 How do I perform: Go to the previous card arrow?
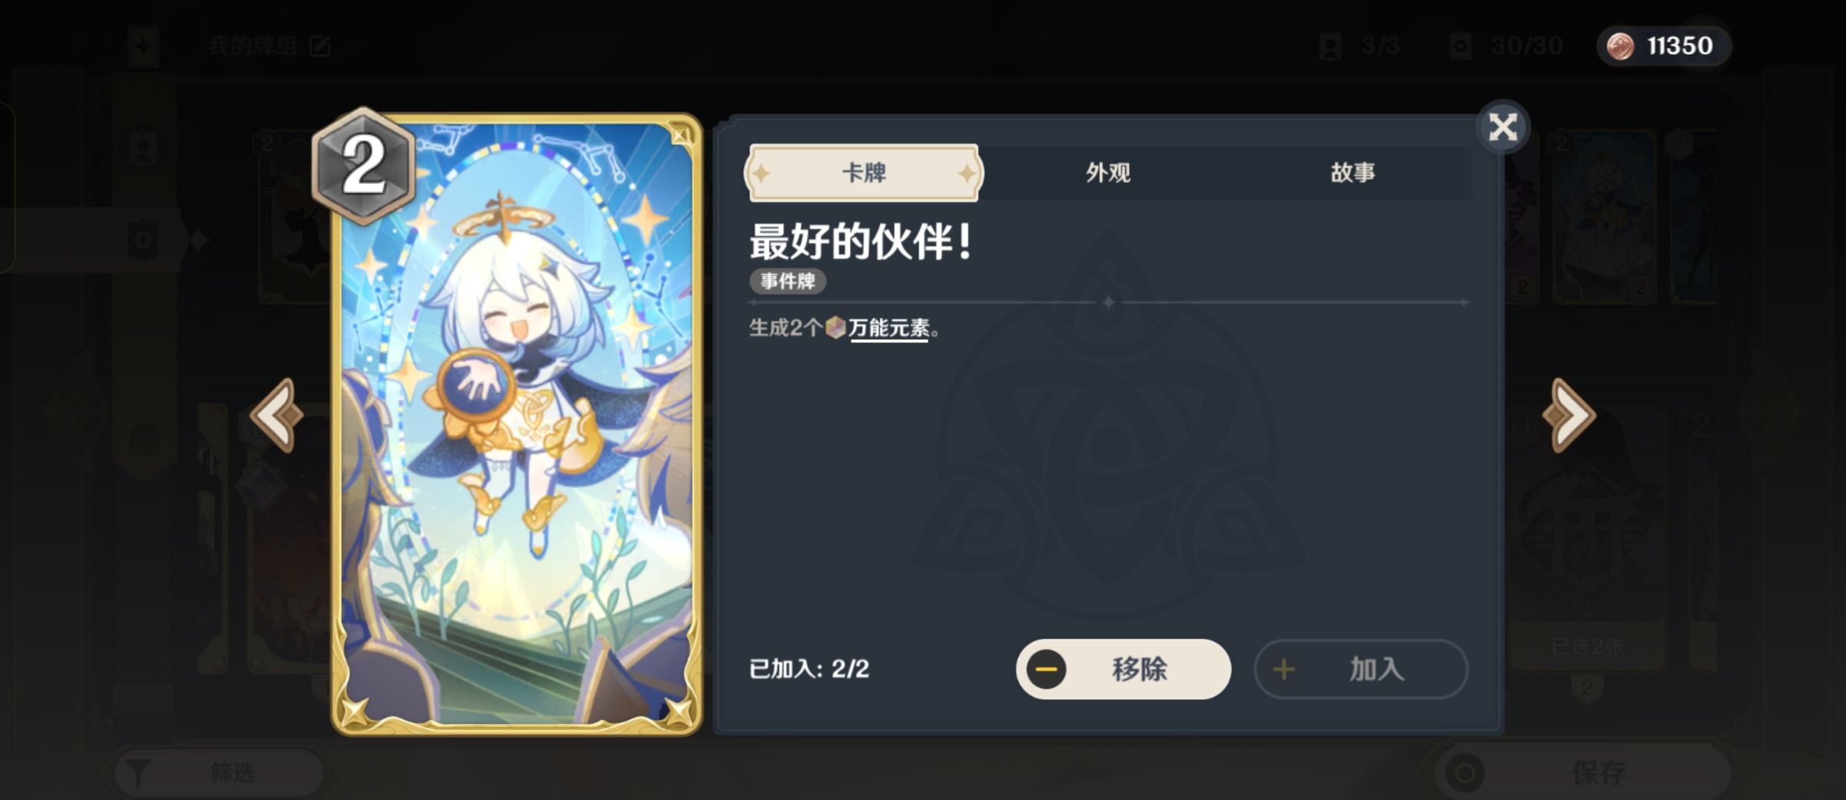278,415
